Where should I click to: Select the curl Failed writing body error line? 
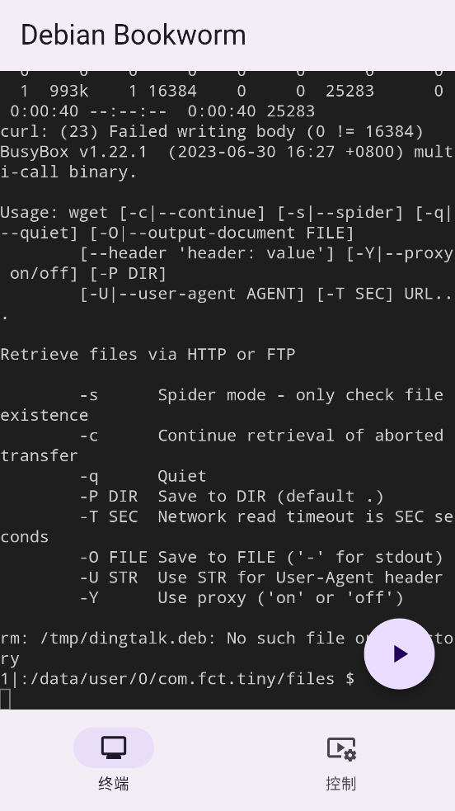[x=212, y=131]
